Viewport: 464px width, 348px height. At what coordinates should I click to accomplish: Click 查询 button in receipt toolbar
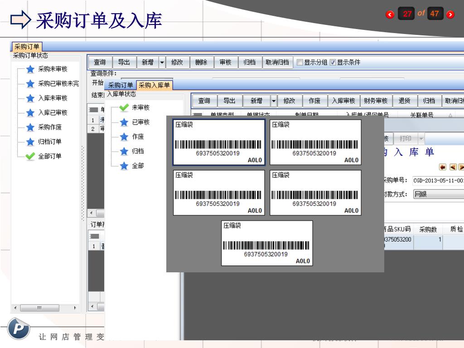click(204, 101)
